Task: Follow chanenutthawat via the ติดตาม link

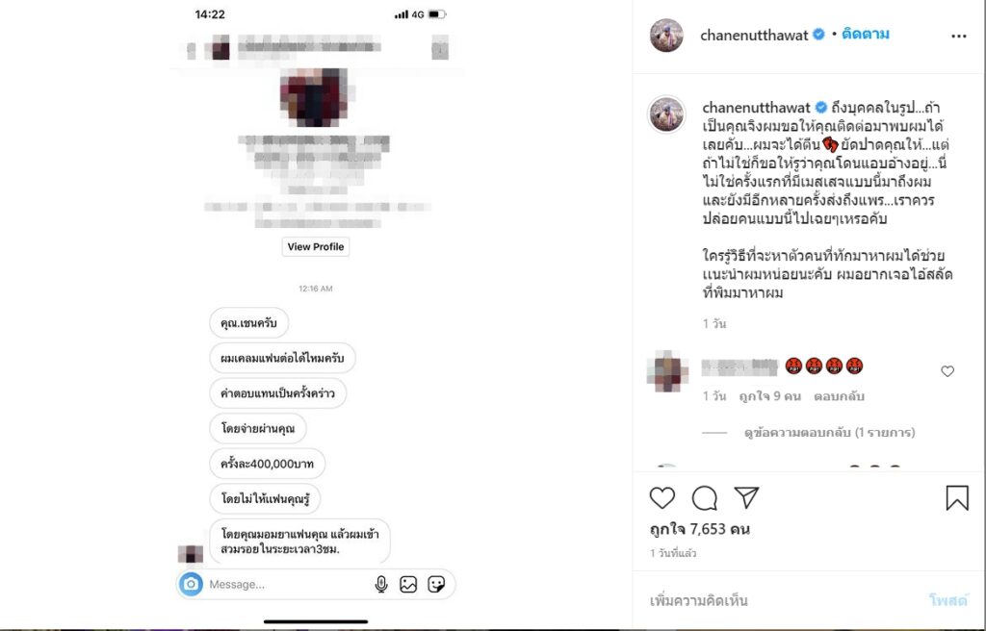Action: coord(866,34)
